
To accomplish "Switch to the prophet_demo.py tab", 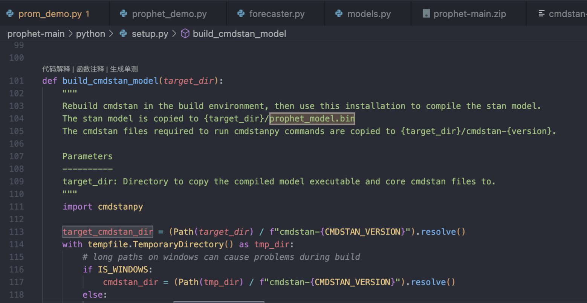I will pyautogui.click(x=169, y=14).
